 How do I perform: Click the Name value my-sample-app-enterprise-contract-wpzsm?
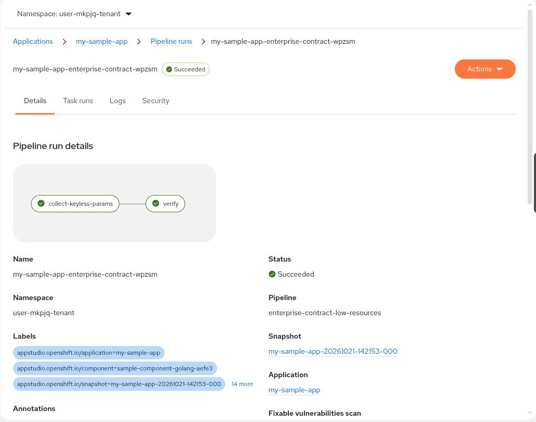[x=85, y=274]
